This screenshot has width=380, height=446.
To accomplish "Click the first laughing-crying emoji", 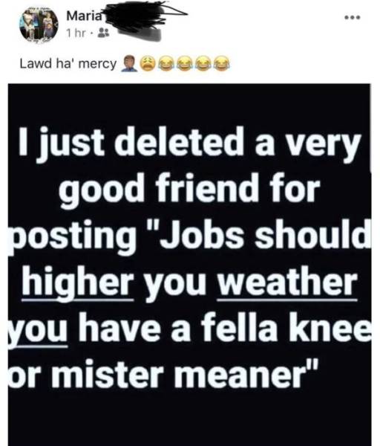I will click(x=167, y=63).
